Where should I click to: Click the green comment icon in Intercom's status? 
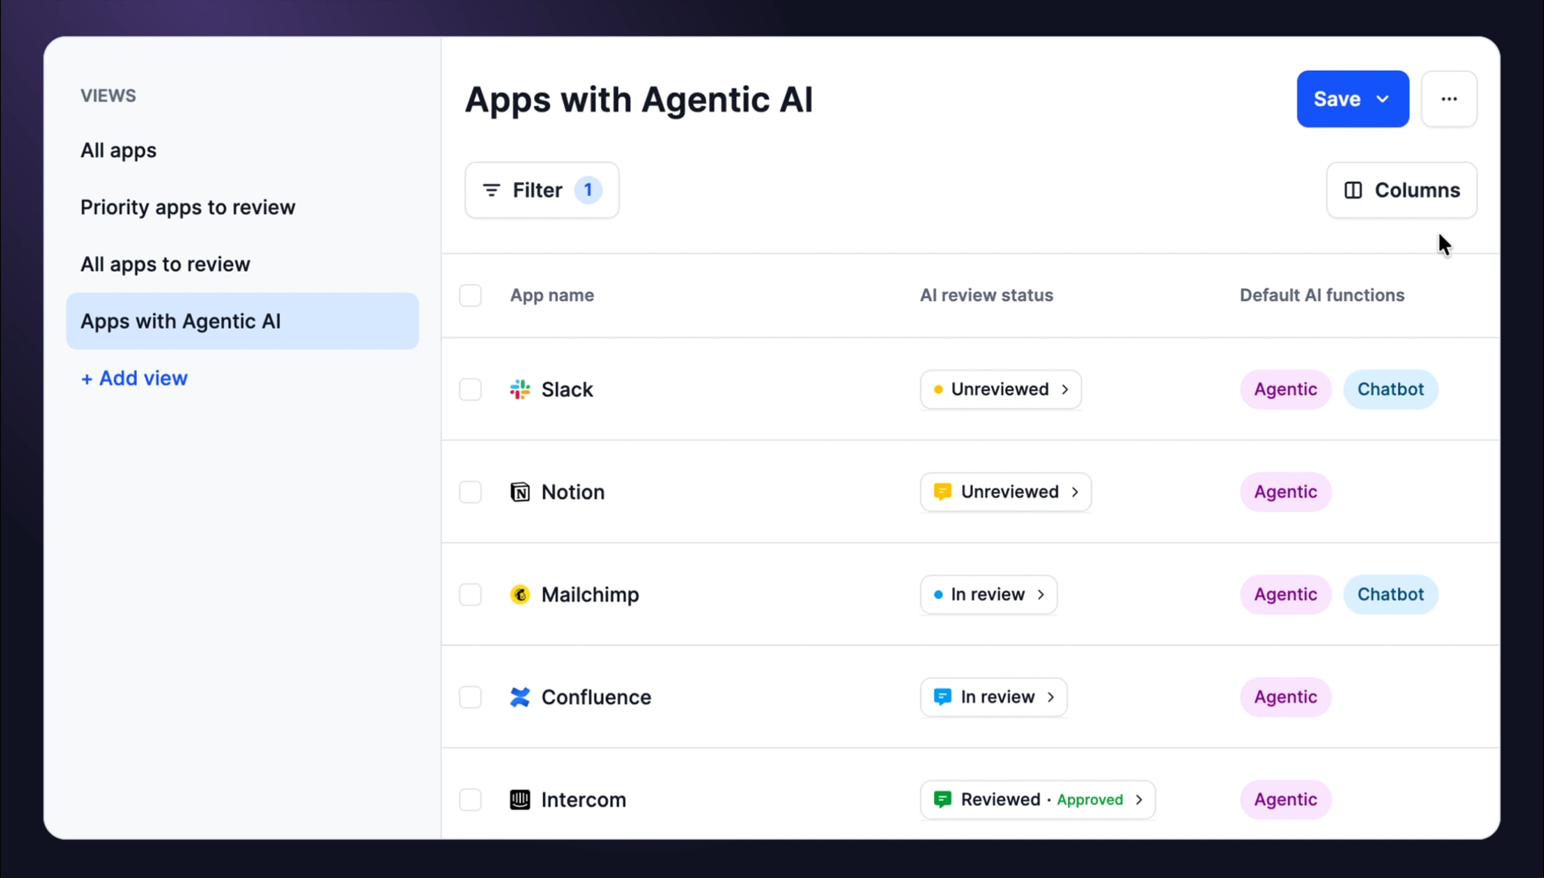pos(942,799)
